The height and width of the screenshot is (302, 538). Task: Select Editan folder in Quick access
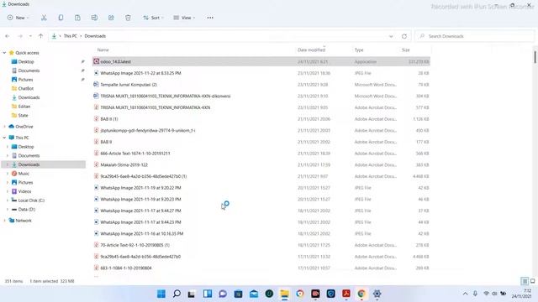pos(24,107)
